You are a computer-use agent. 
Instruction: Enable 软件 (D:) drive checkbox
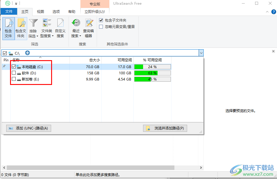(x=14, y=73)
